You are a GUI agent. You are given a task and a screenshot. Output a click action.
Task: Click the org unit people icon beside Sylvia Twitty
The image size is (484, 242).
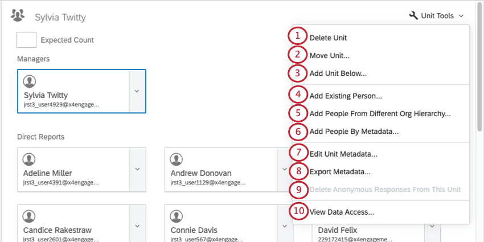(18, 16)
